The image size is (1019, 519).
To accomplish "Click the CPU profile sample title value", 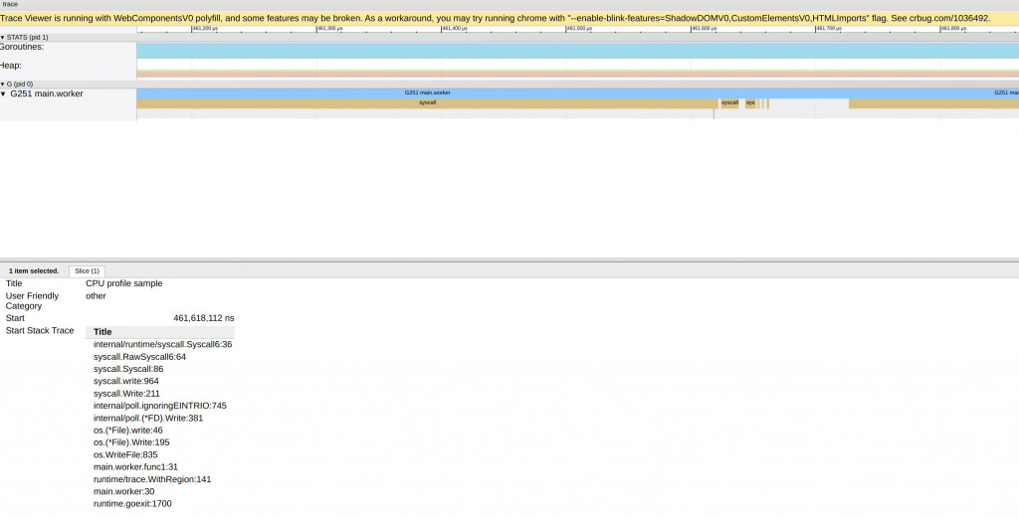I will (123, 283).
